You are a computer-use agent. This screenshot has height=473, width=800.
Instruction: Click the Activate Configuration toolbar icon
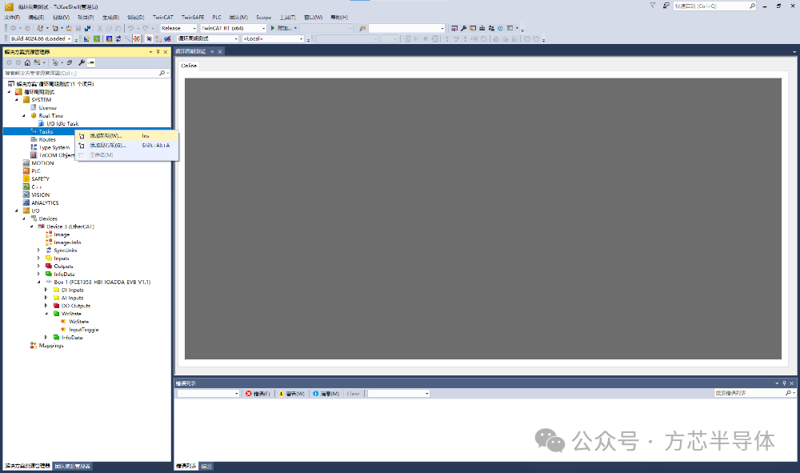point(86,38)
